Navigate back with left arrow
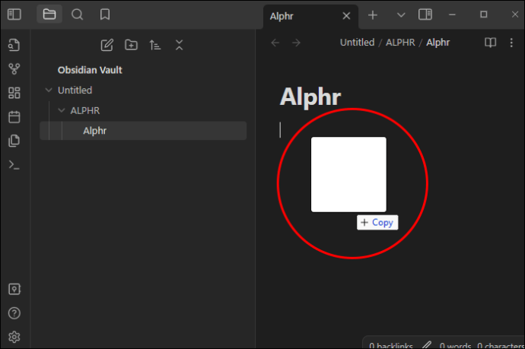 (275, 43)
